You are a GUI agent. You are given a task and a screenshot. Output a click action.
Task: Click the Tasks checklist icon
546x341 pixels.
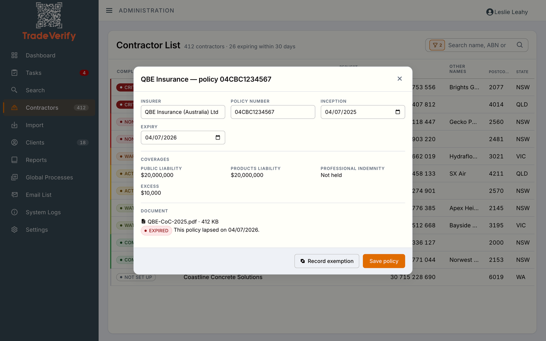point(14,73)
